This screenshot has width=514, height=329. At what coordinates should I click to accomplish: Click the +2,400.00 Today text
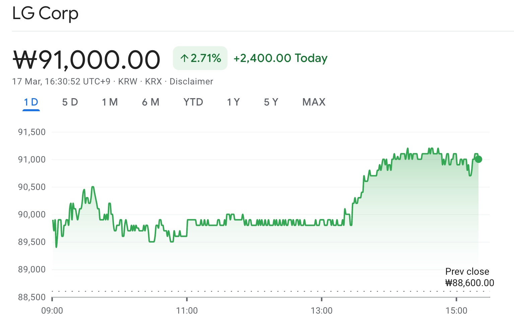[x=280, y=58]
